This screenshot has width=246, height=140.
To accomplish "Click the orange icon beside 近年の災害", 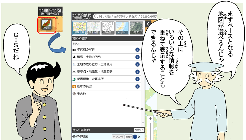I will pyautogui.click(x=74, y=86).
